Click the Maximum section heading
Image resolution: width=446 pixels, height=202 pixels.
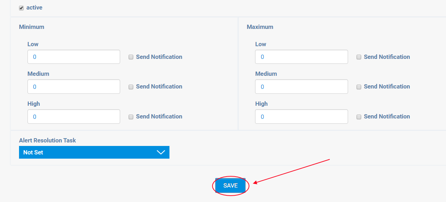coord(260,27)
